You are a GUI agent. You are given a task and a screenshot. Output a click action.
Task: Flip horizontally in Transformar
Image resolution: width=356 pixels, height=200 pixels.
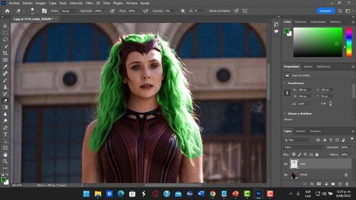pyautogui.click(x=323, y=104)
